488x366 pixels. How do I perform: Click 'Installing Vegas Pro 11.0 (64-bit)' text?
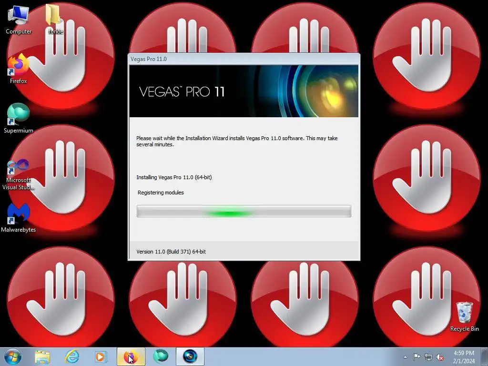[x=174, y=177]
